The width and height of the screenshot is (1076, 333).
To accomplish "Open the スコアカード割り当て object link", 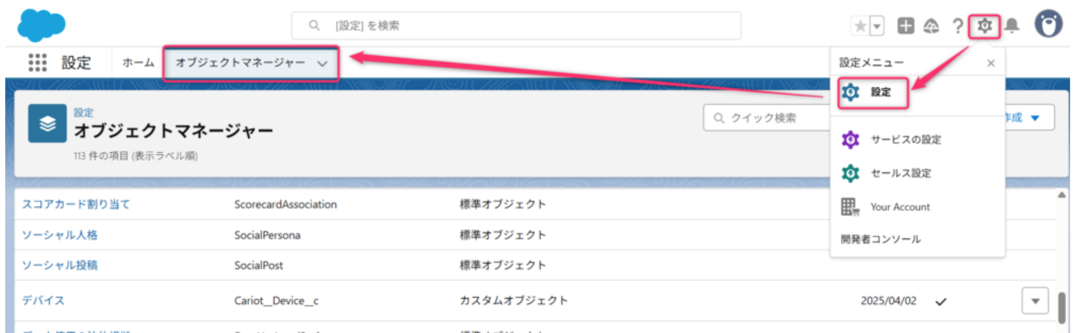I will click(76, 204).
